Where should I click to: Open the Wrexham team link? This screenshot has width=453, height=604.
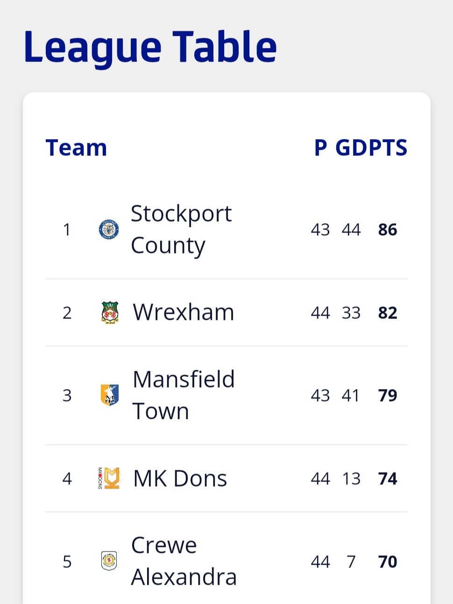pos(183,312)
